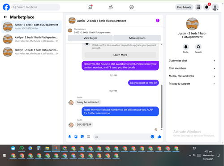
Task: Open the $800 Marketplace listing link
Action: click(92, 32)
